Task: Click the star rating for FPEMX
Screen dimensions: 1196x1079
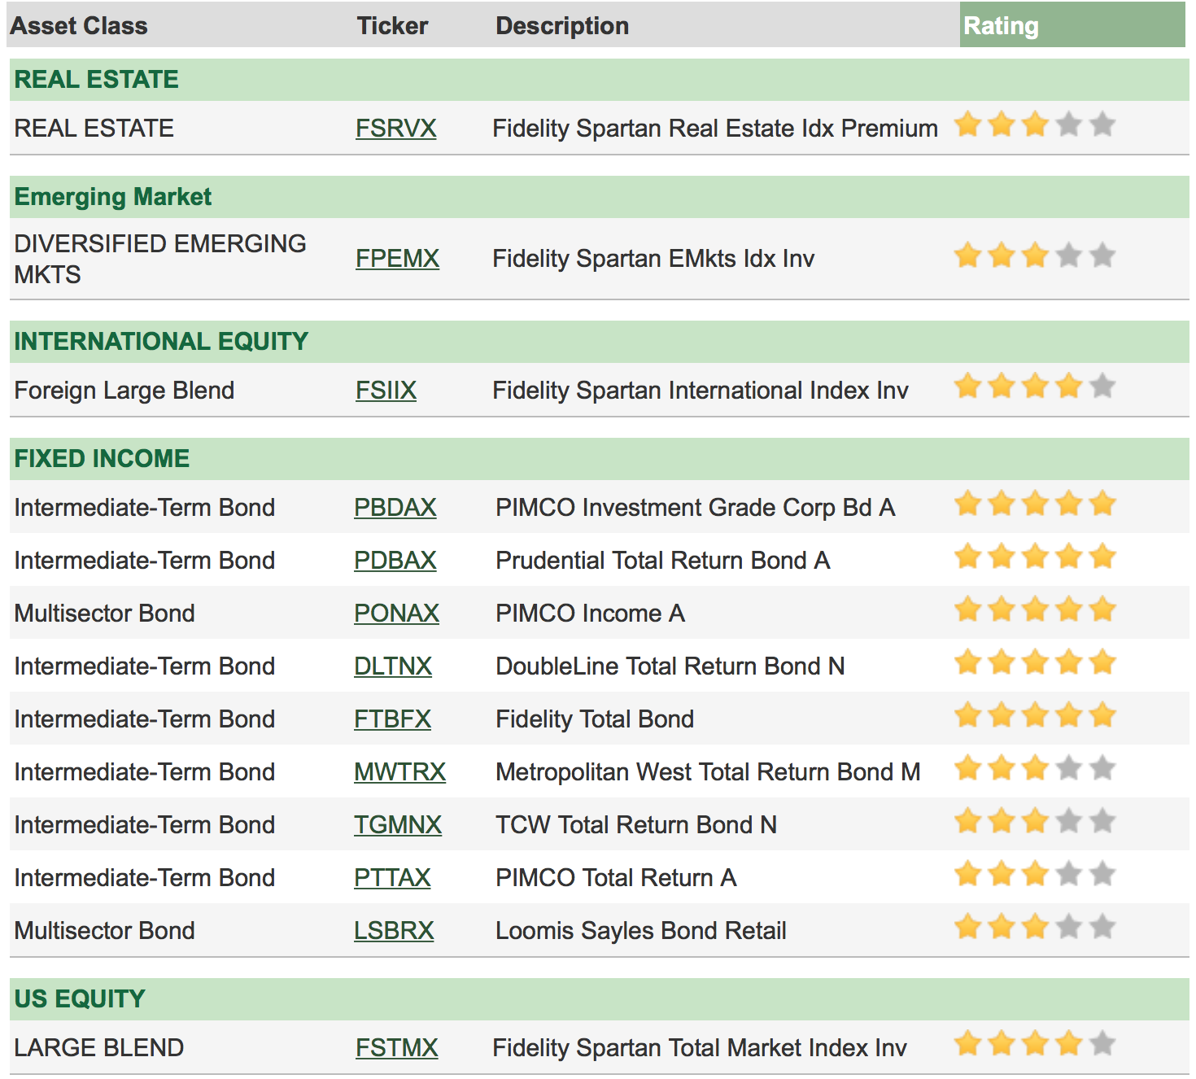Action: coord(1035,256)
